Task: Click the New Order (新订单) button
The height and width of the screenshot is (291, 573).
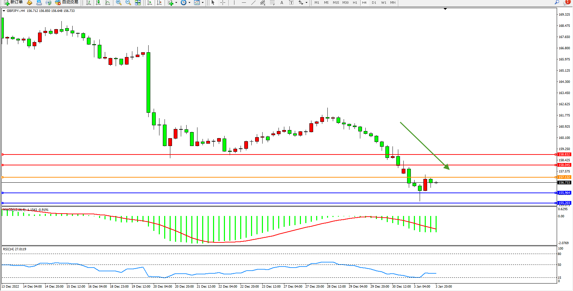Action: coord(14,2)
